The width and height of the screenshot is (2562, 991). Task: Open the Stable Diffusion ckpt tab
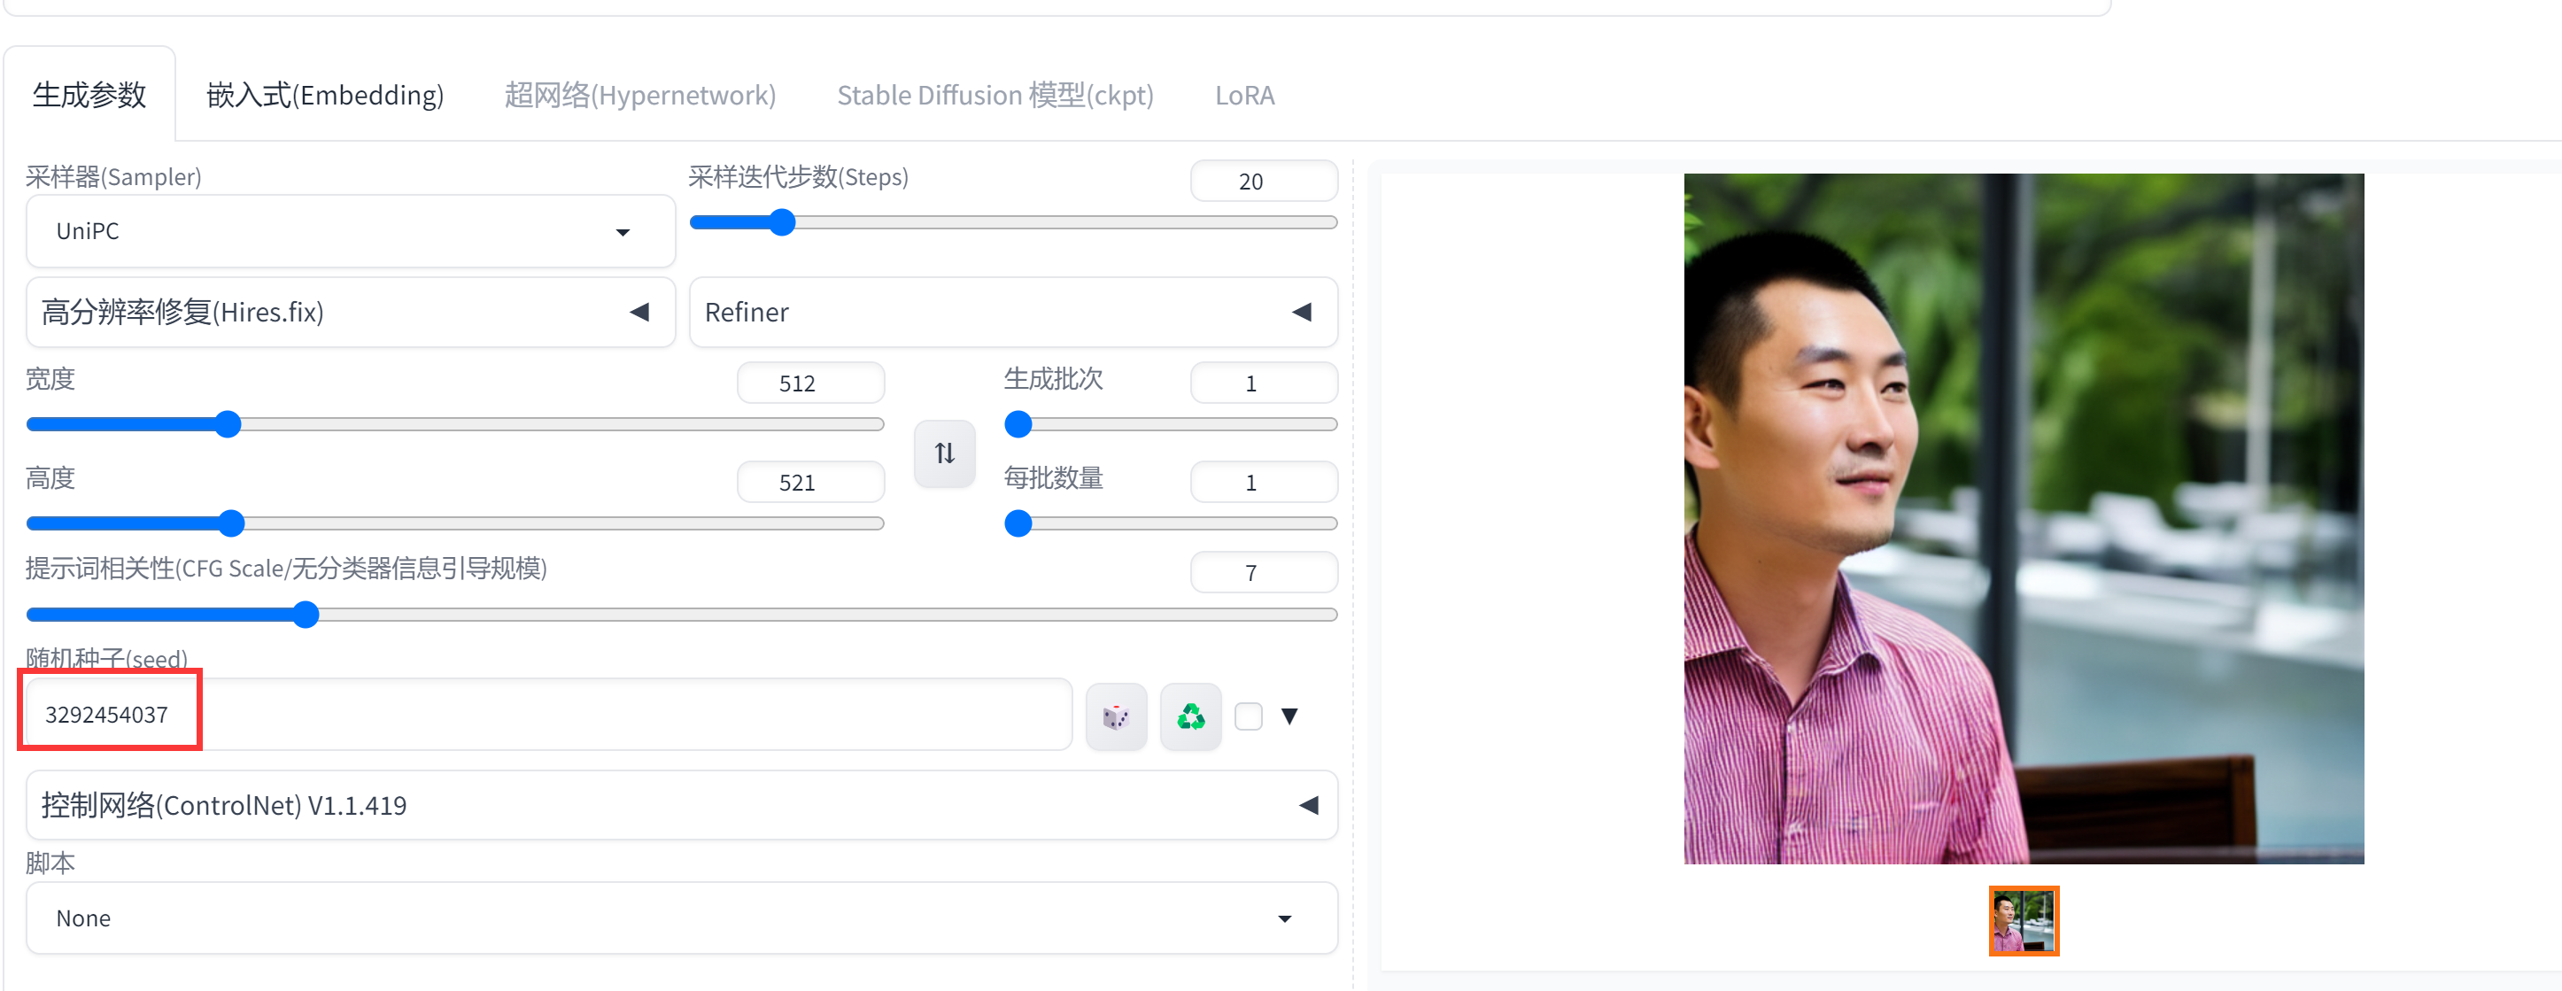coord(995,96)
